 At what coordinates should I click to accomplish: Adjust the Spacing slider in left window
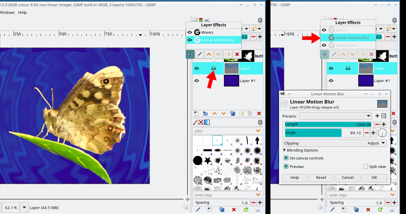click(x=221, y=203)
